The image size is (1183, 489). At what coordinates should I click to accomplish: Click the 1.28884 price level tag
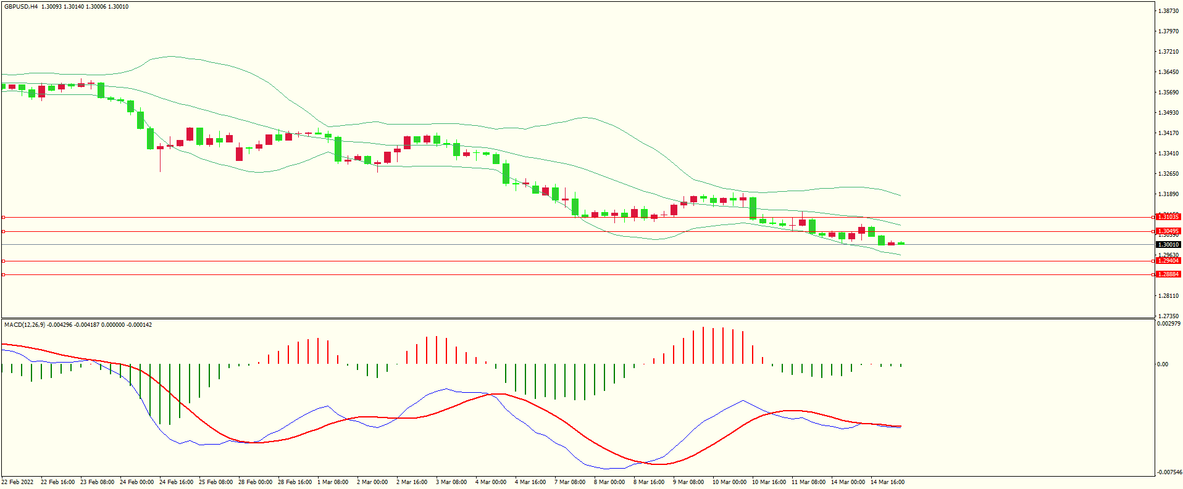coord(1168,274)
